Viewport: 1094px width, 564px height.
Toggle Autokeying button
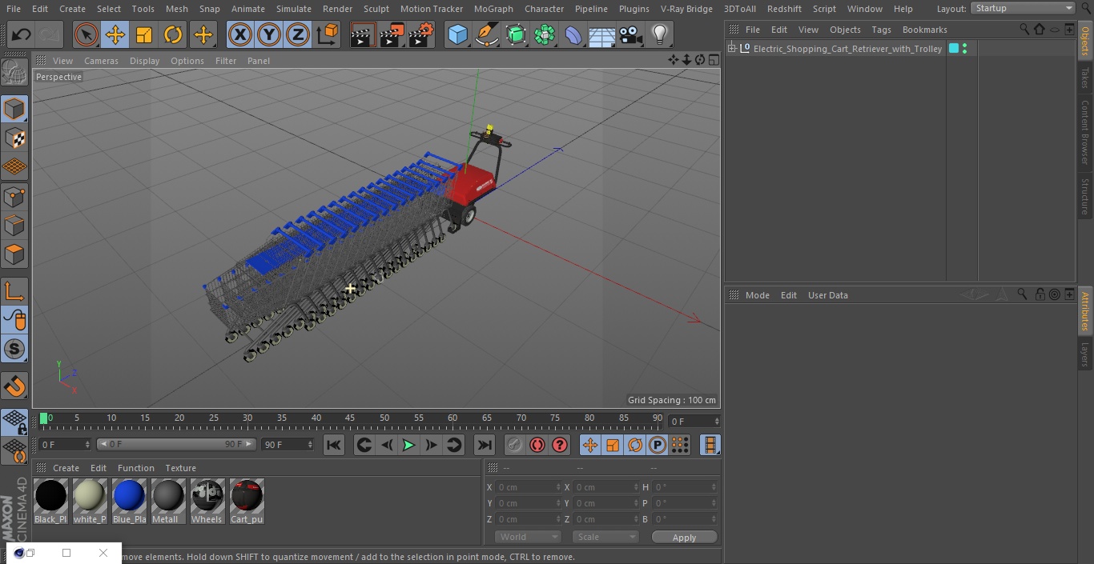[x=537, y=446]
